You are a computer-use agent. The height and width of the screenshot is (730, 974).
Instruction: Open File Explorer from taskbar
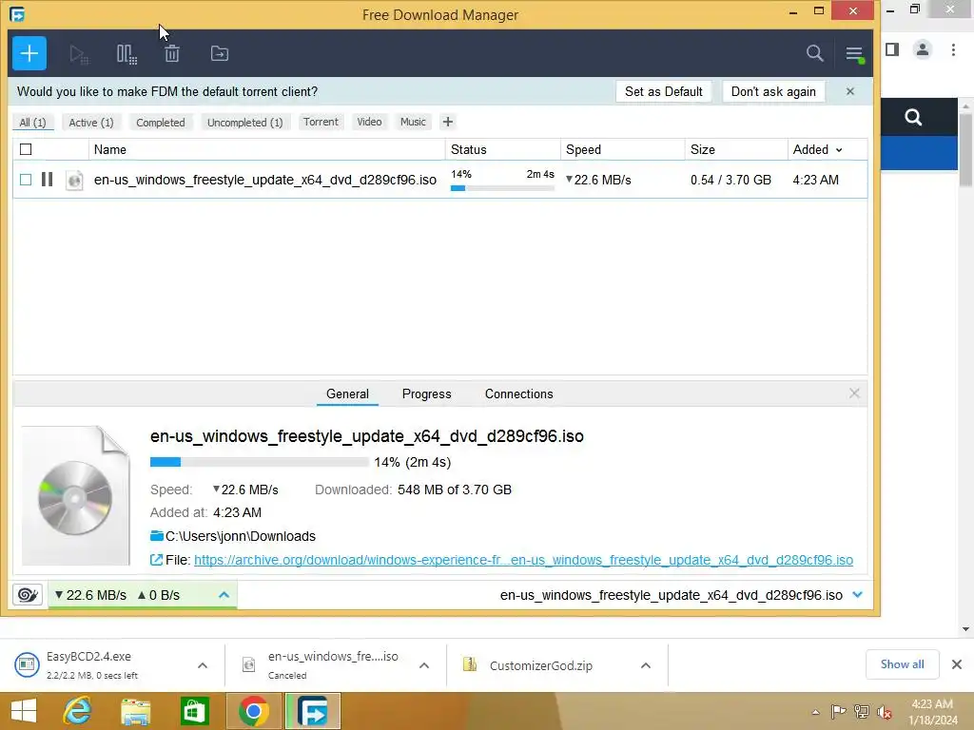point(135,711)
